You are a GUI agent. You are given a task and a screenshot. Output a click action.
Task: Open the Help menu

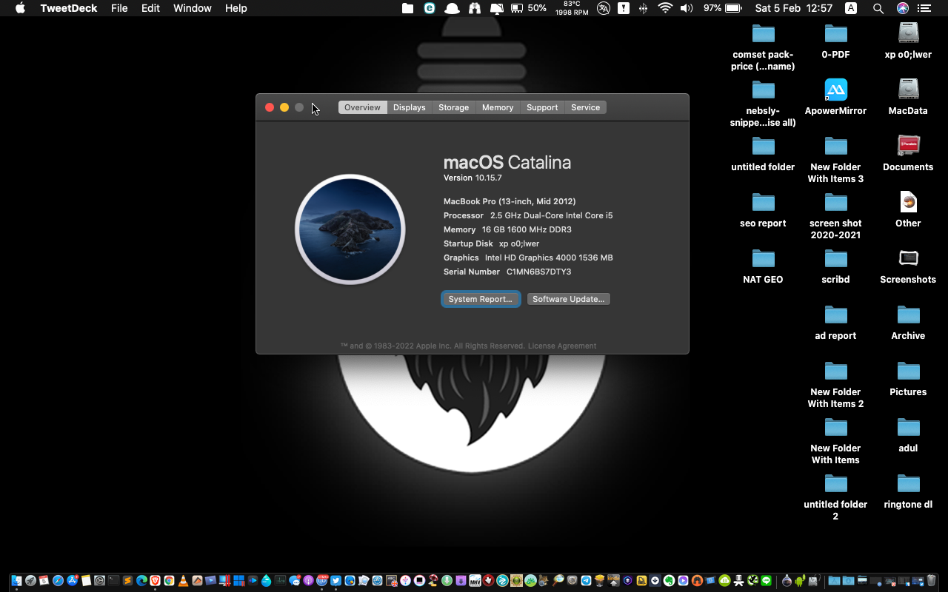point(236,8)
